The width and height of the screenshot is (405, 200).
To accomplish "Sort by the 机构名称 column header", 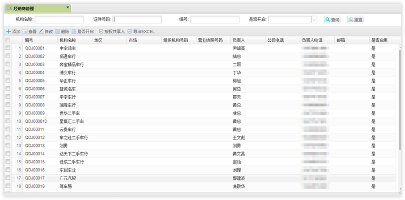I will click(x=67, y=40).
